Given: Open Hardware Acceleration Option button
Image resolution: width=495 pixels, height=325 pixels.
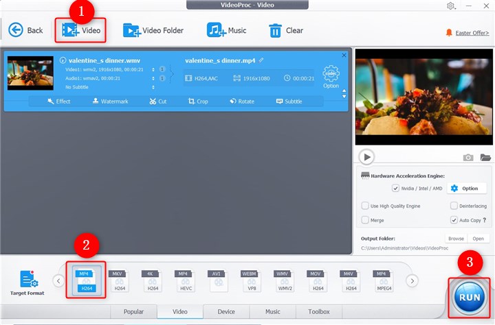Looking at the screenshot, I should 467,189.
